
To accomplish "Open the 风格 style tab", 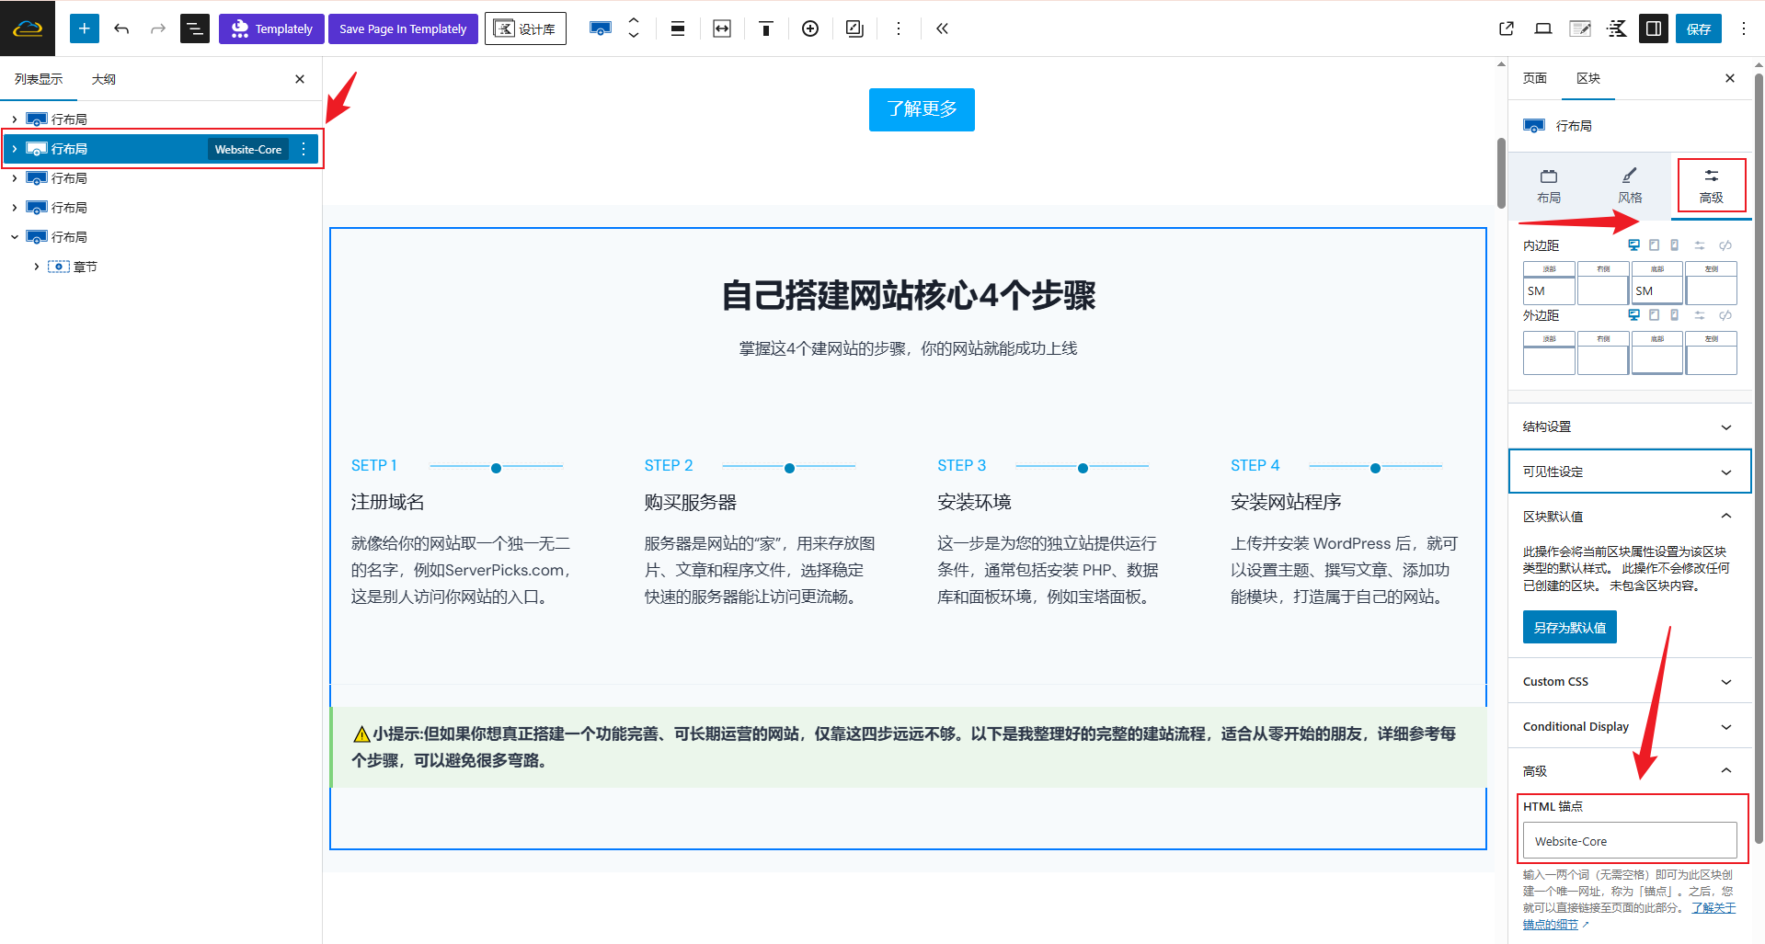I will click(x=1629, y=186).
